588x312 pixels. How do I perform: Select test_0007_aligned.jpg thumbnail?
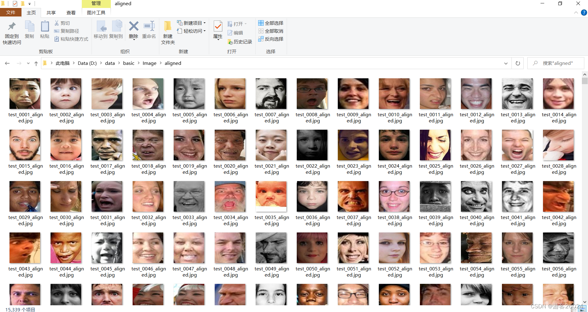coord(271,94)
